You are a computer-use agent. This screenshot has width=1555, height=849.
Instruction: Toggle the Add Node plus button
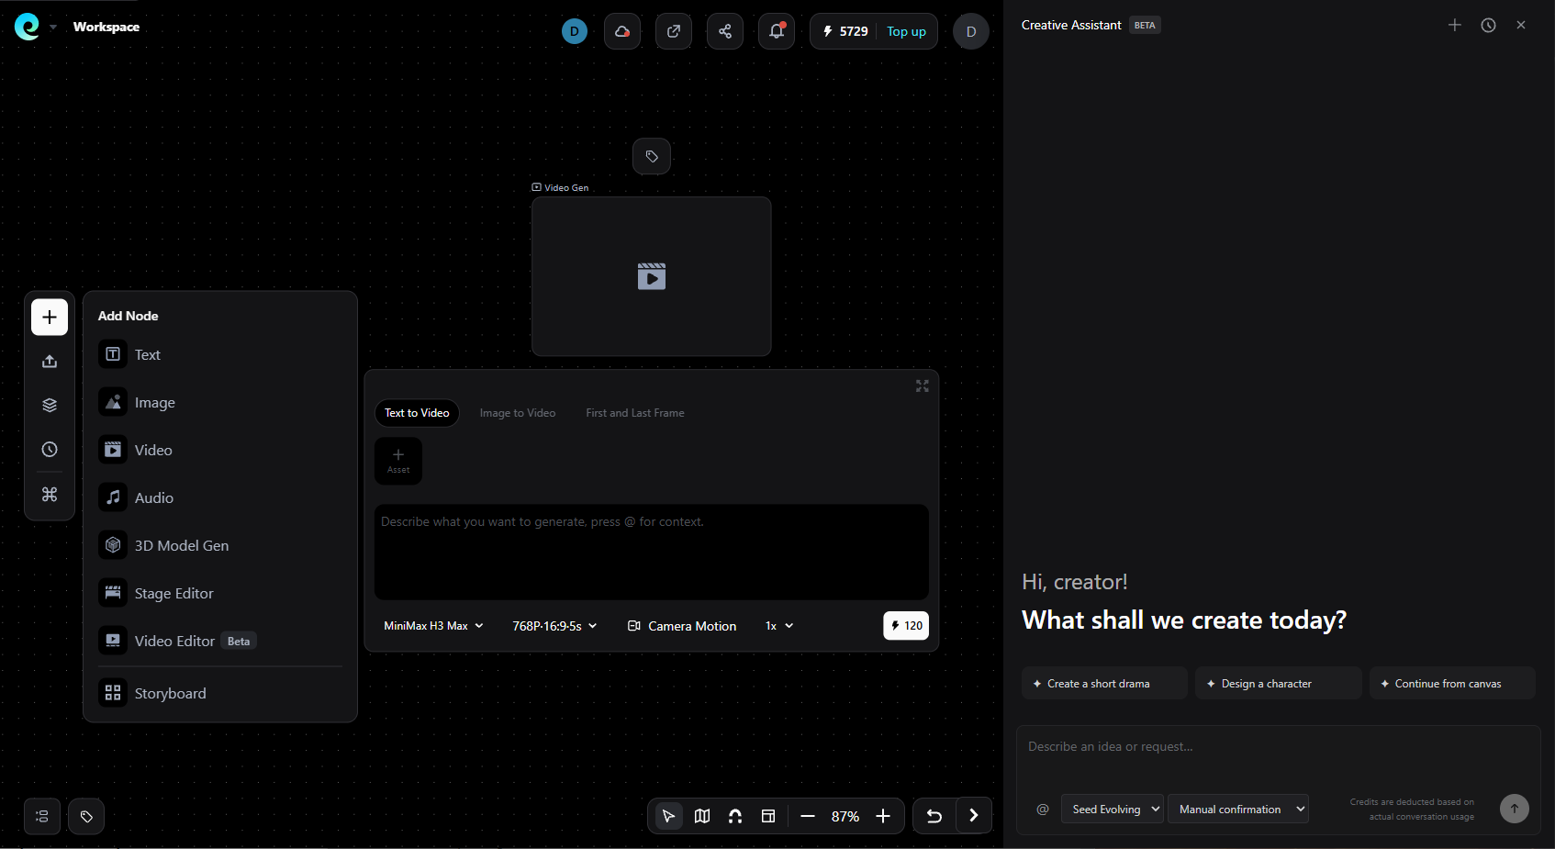pos(50,318)
